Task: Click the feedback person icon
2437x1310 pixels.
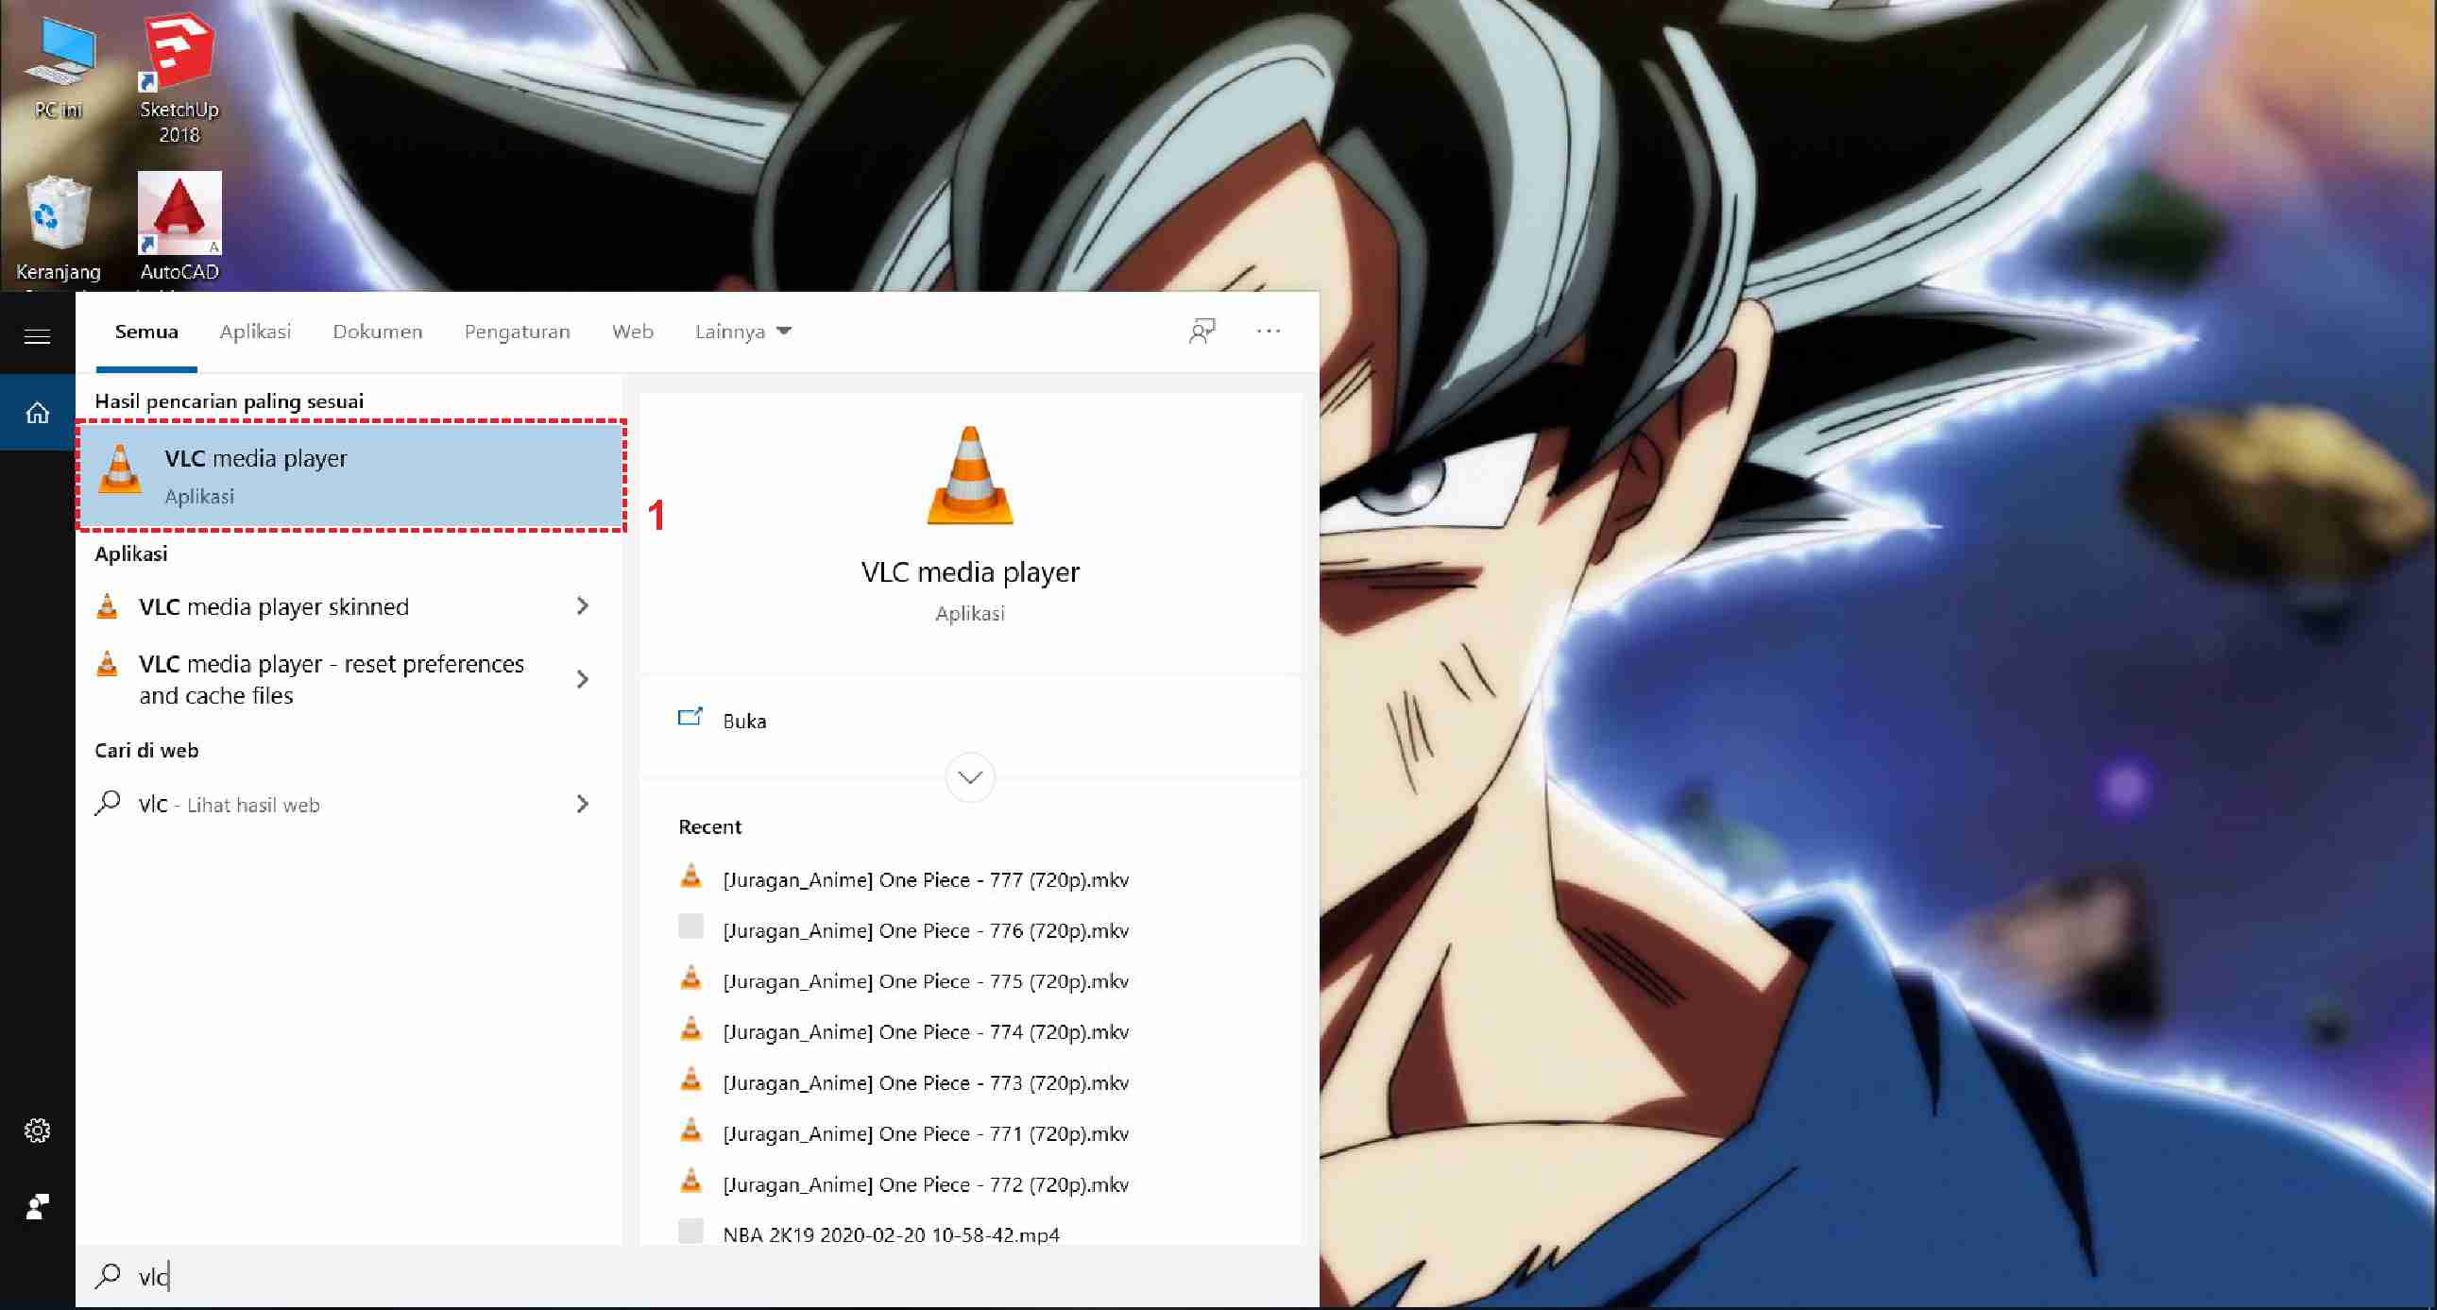Action: pos(1201,332)
